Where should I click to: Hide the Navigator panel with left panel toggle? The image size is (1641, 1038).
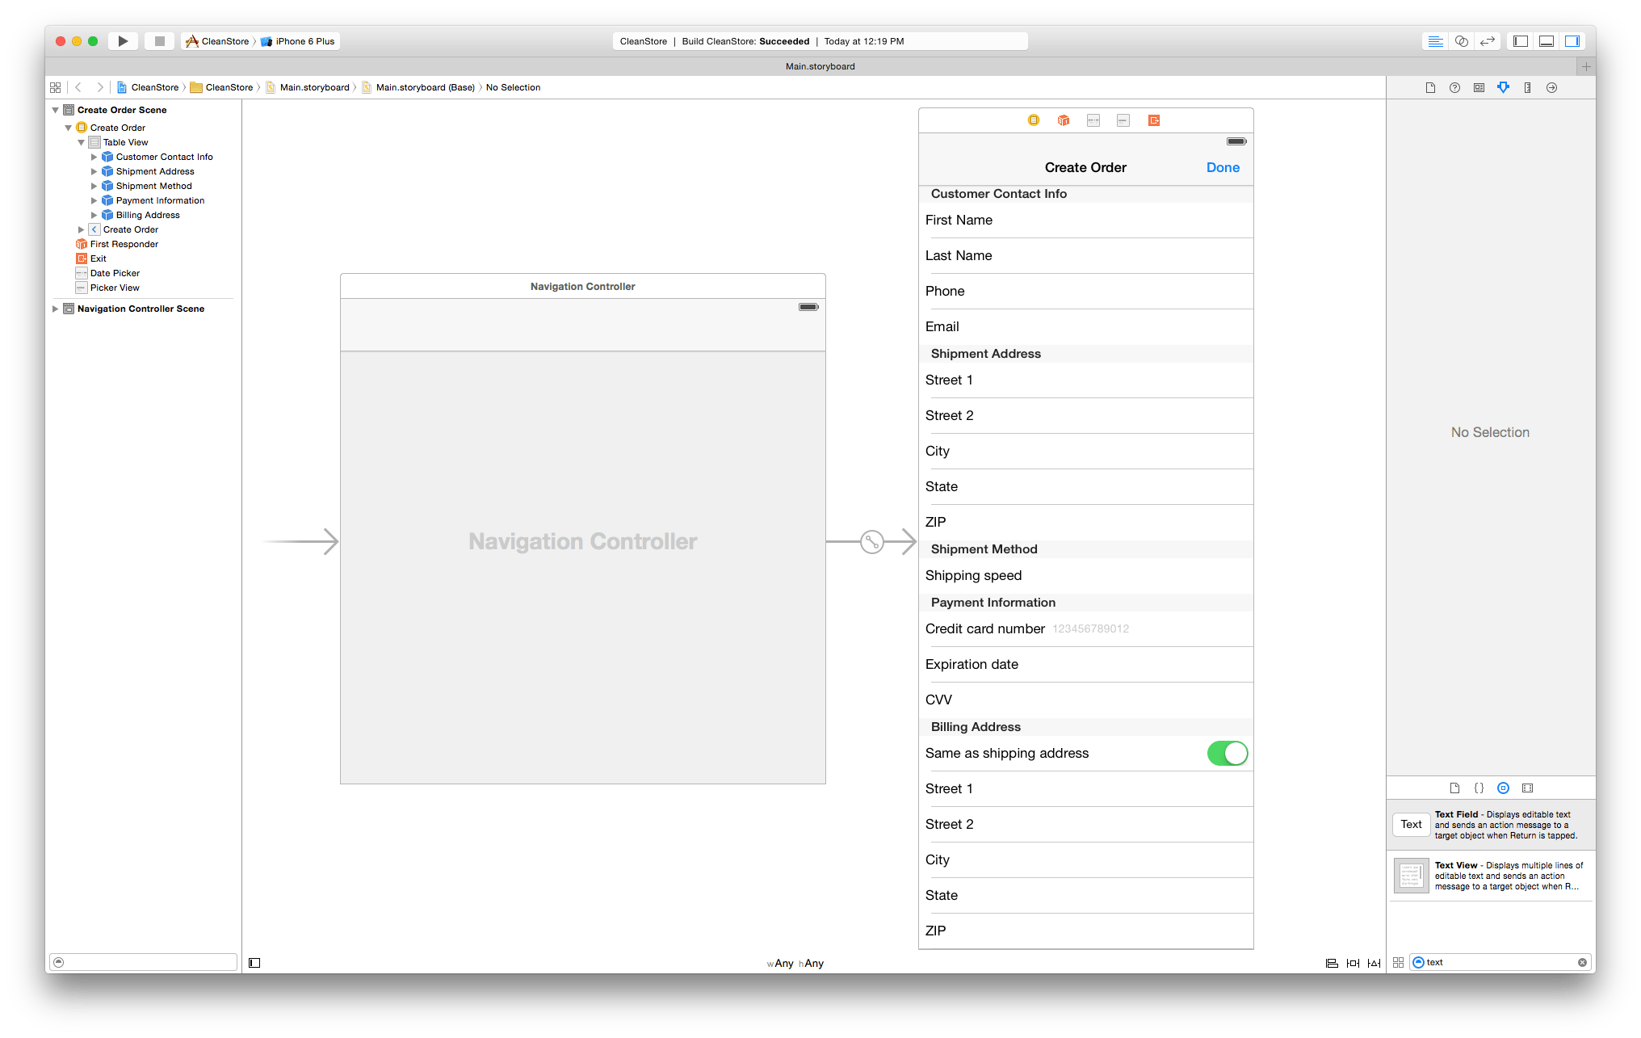[1519, 41]
